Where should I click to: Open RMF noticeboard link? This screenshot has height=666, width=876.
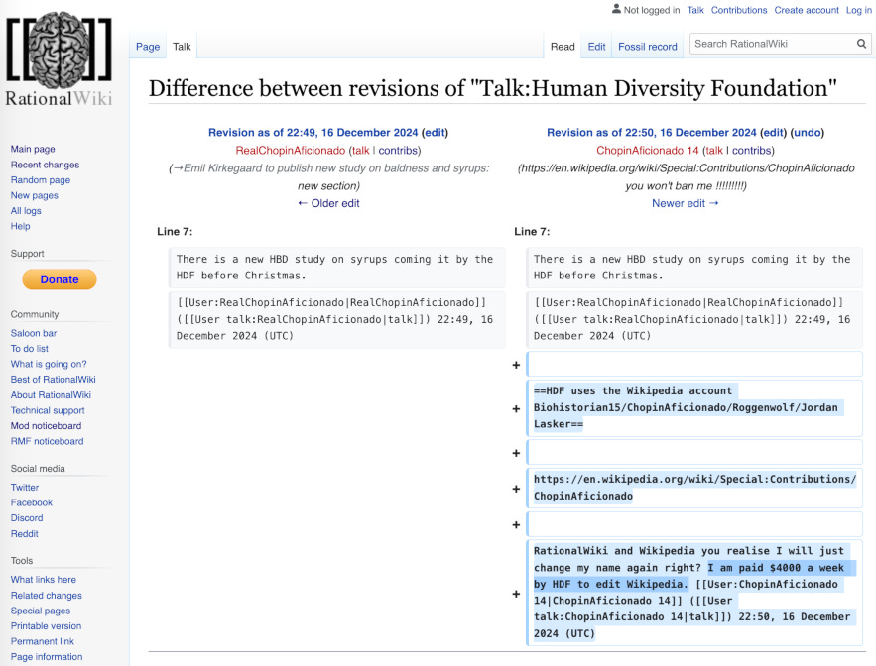point(47,441)
